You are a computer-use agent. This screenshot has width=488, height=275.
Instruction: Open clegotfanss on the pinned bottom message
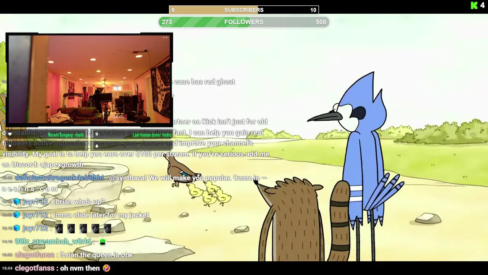pyautogui.click(x=35, y=268)
